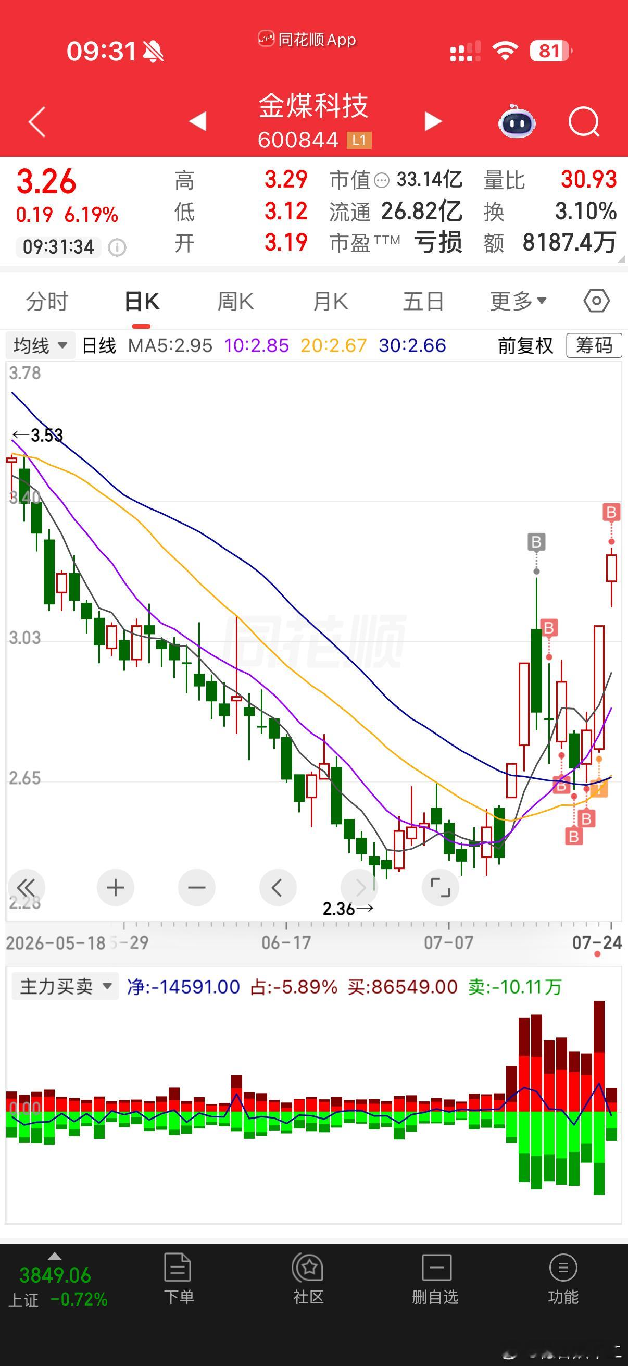
Task: Tap MA5:2.95 moving average label
Action: tap(170, 346)
